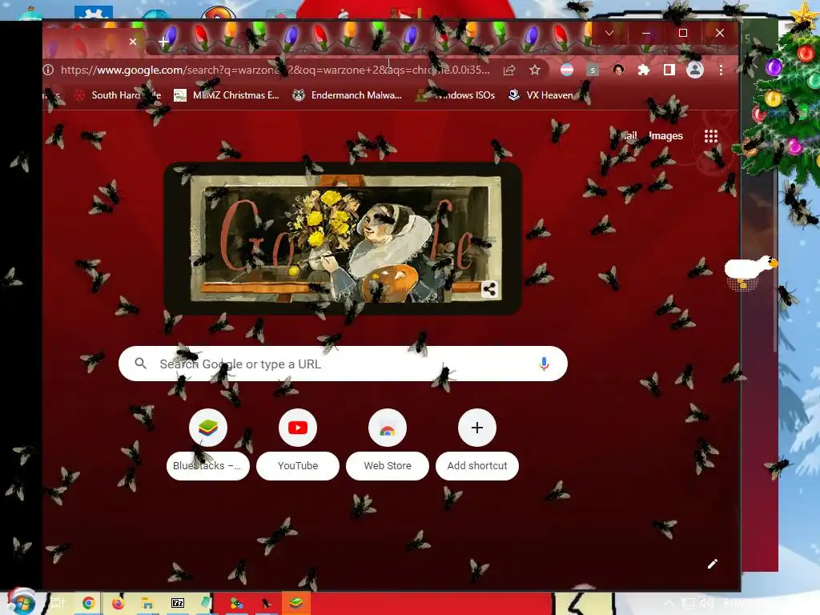The image size is (820, 615).
Task: Open the avatar face extension icon
Action: click(x=618, y=70)
